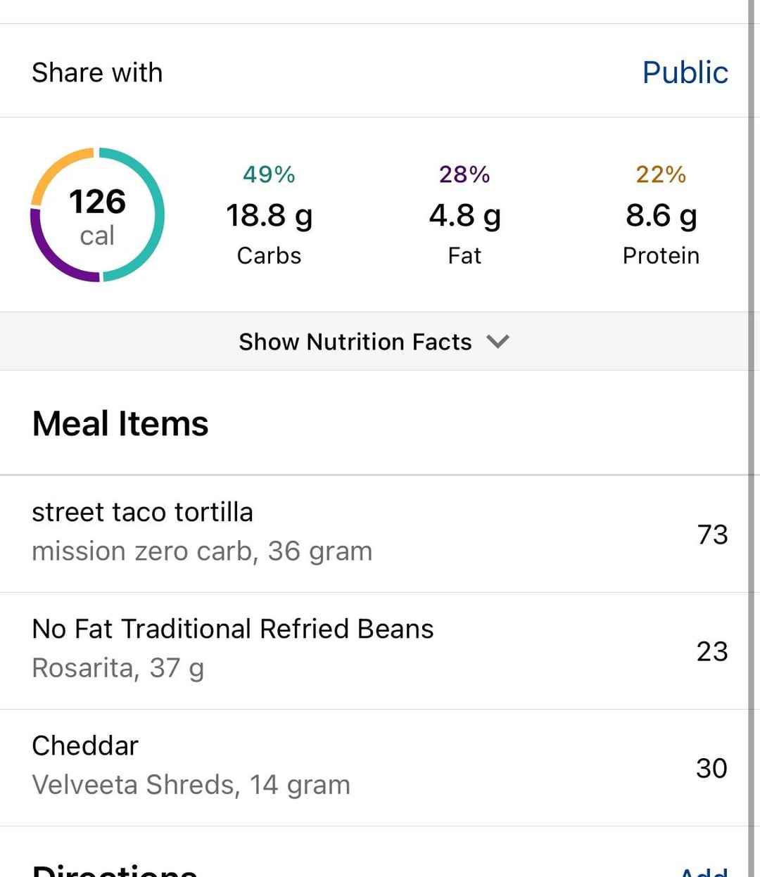Viewport: 760px width, 877px height.
Task: Click the Add link next to Directions
Action: point(704,872)
